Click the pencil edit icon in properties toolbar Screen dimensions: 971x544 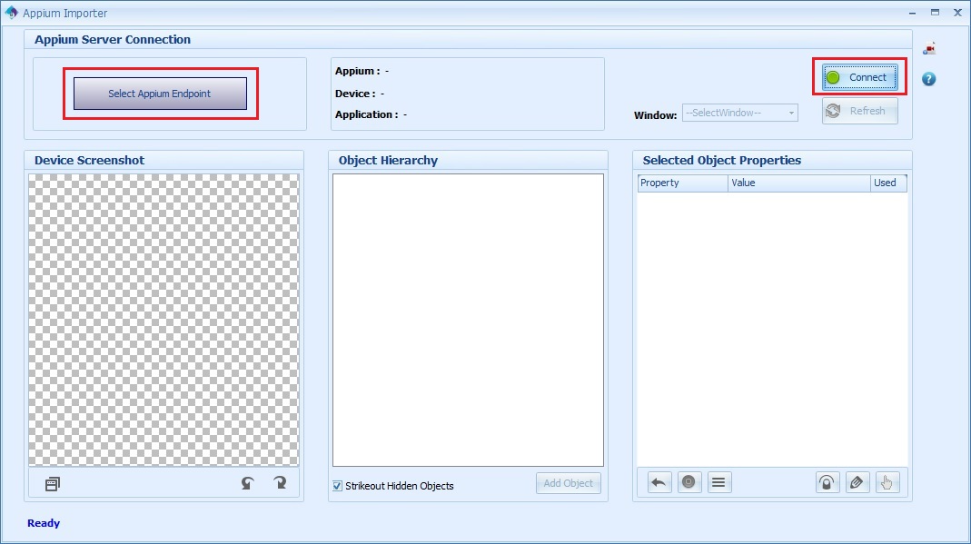pos(857,482)
